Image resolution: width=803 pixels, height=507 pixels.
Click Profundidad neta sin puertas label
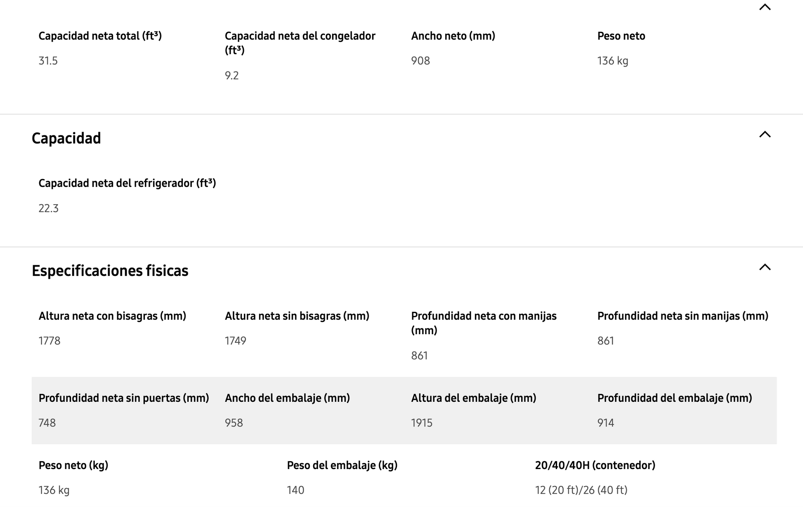coord(123,398)
